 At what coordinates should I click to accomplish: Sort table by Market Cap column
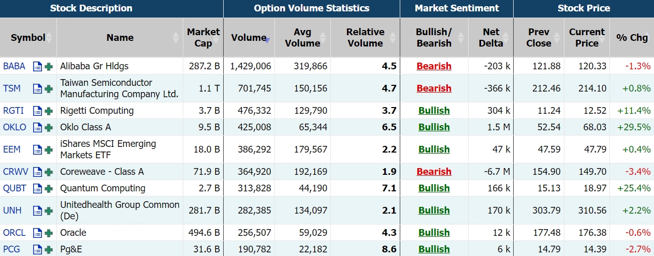pyautogui.click(x=203, y=38)
